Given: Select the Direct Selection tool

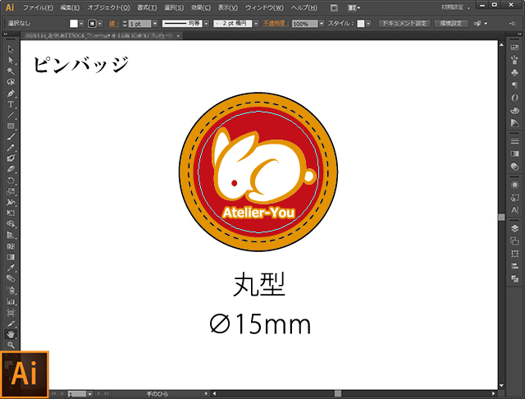Looking at the screenshot, I should [x=11, y=60].
